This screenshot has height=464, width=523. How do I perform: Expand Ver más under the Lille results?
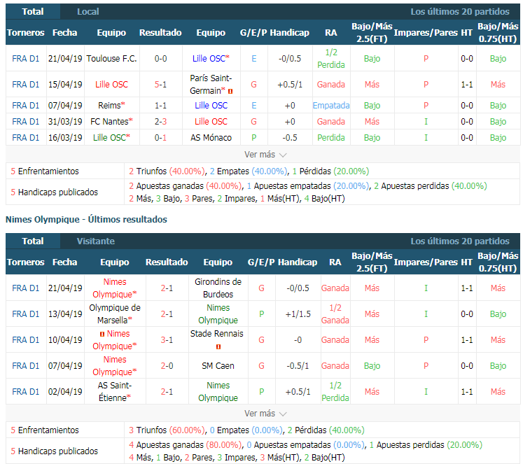point(265,155)
